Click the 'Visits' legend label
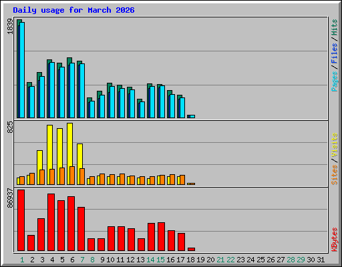Image resolution: width=342 pixels, height=267 pixels. point(335,146)
